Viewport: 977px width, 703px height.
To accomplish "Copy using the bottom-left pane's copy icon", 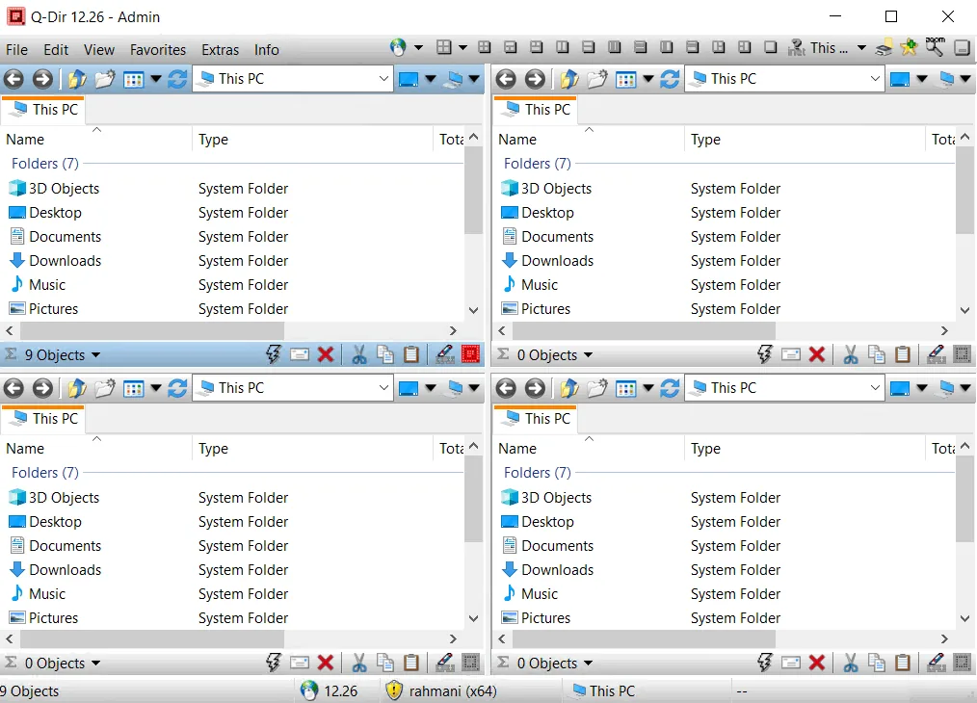I will 385,664.
